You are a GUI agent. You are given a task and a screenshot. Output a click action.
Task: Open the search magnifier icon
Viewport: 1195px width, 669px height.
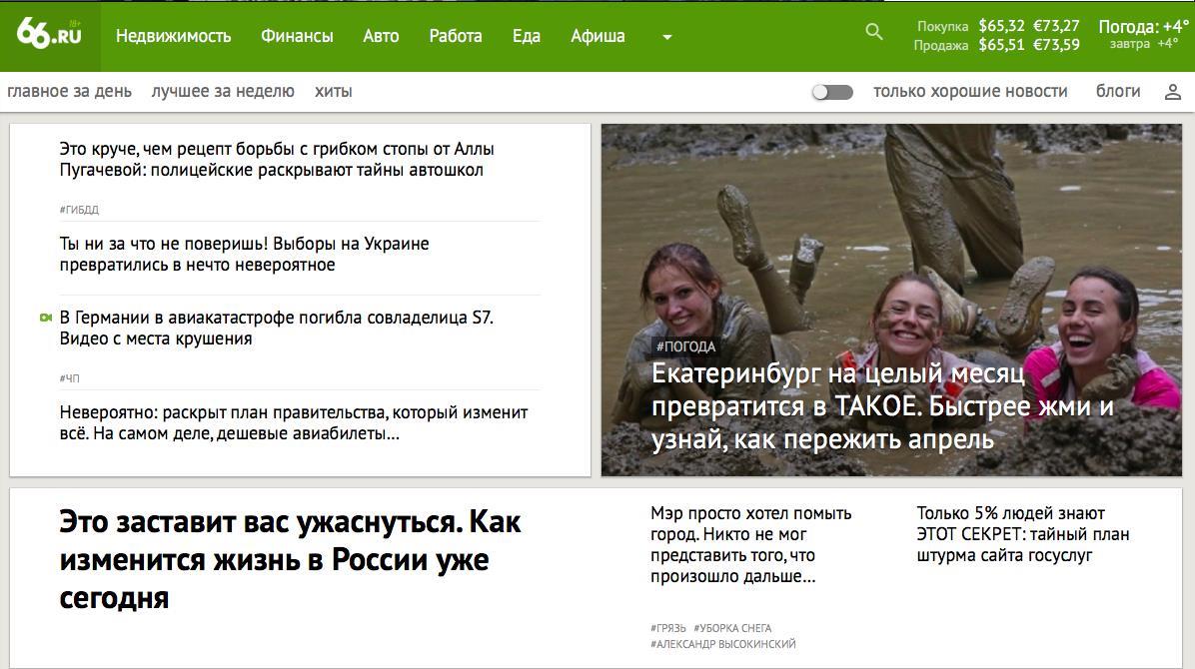click(874, 31)
